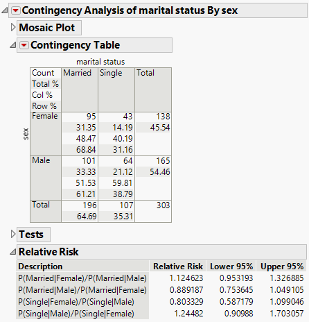Click Male Single column percent 59.81
Viewport: 309px width, 322px height.
click(123, 183)
